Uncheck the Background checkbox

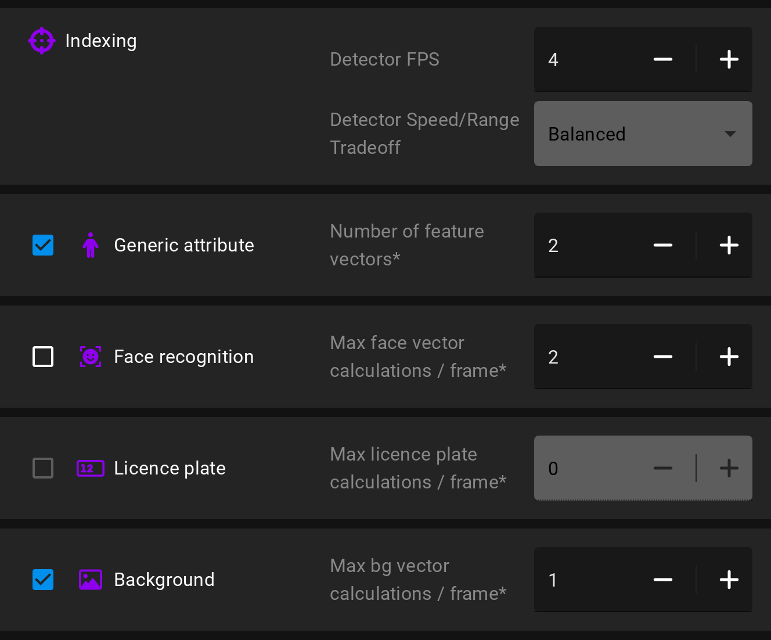(43, 580)
